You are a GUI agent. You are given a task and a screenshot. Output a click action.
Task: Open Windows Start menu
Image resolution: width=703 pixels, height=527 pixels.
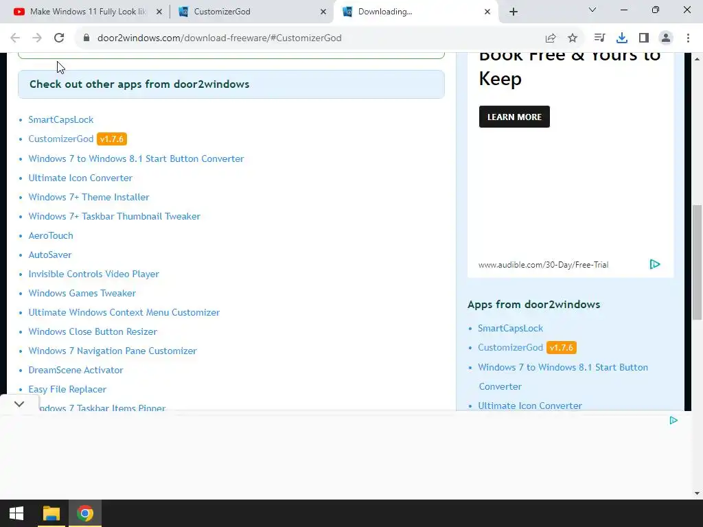(x=16, y=513)
